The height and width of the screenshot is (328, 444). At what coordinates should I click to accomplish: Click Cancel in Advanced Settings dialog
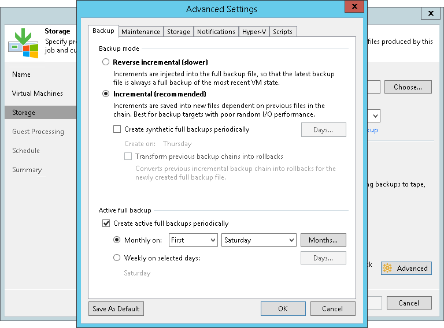332,309
